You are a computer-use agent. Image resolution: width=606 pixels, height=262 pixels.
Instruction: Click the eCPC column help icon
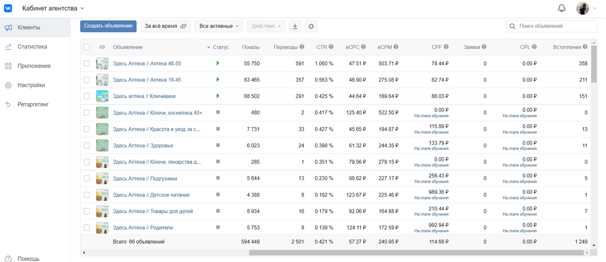(x=364, y=47)
